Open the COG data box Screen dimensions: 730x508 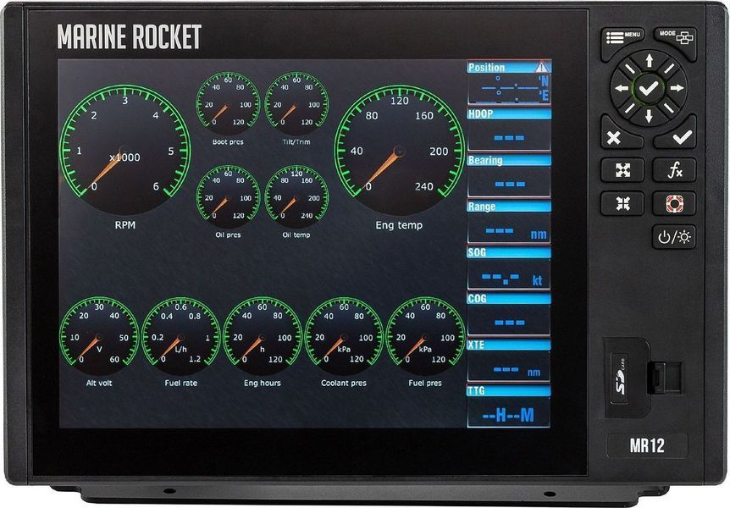[x=509, y=314]
